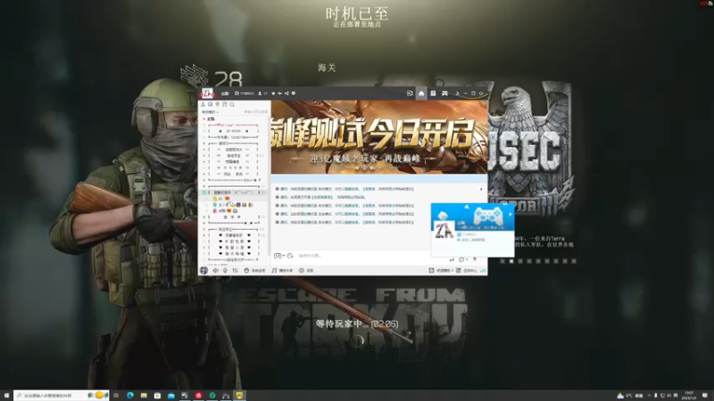Click the gamepad graphic in popup card
The image size is (714, 401).
[486, 215]
